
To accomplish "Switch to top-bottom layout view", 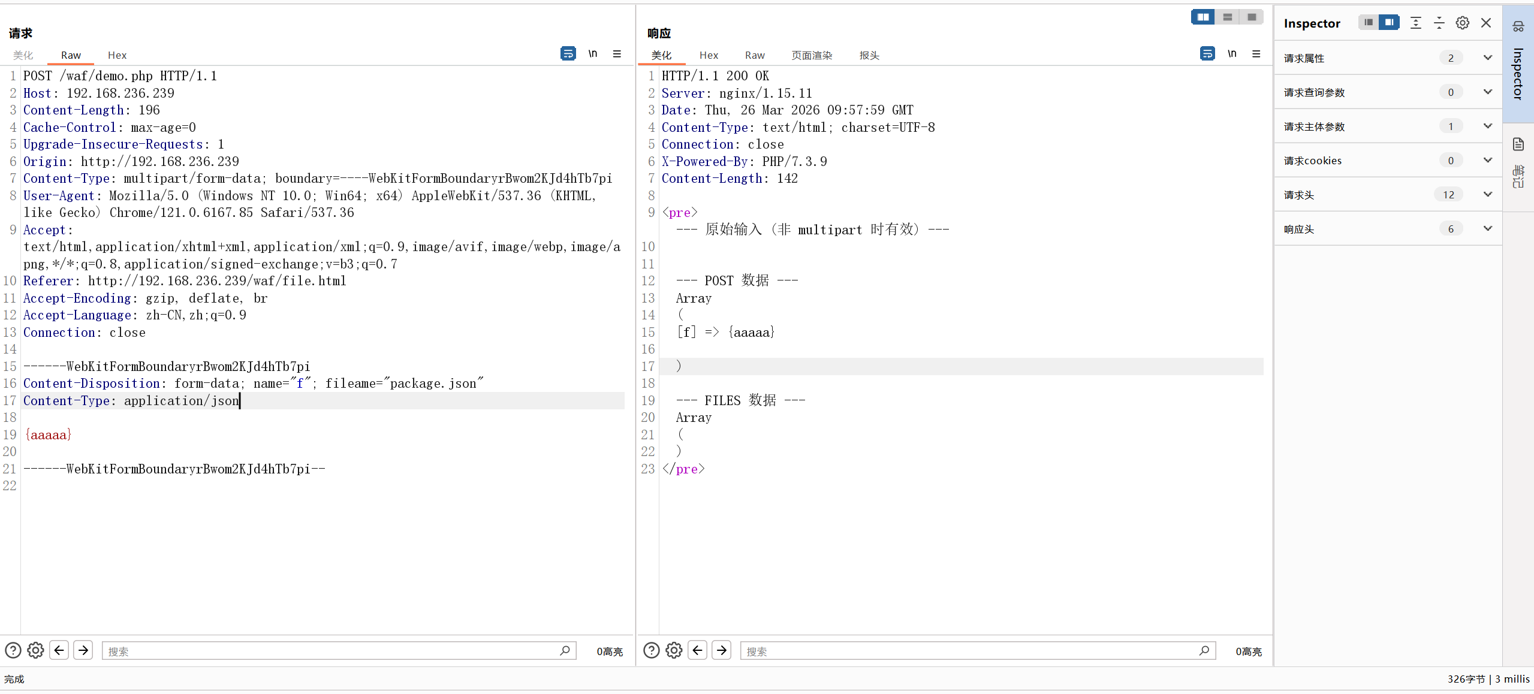I will pyautogui.click(x=1227, y=17).
